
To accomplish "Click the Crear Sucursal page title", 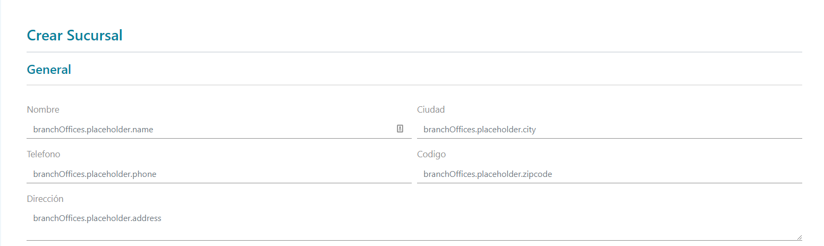I will point(74,36).
